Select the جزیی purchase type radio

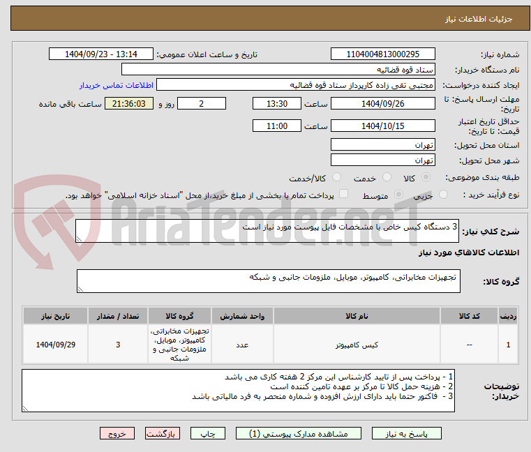[443, 195]
